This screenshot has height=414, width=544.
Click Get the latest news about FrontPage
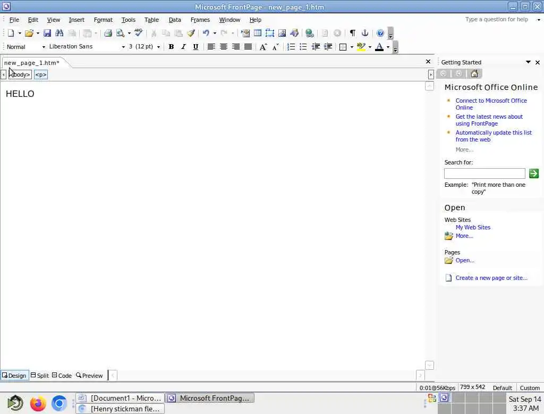click(489, 120)
